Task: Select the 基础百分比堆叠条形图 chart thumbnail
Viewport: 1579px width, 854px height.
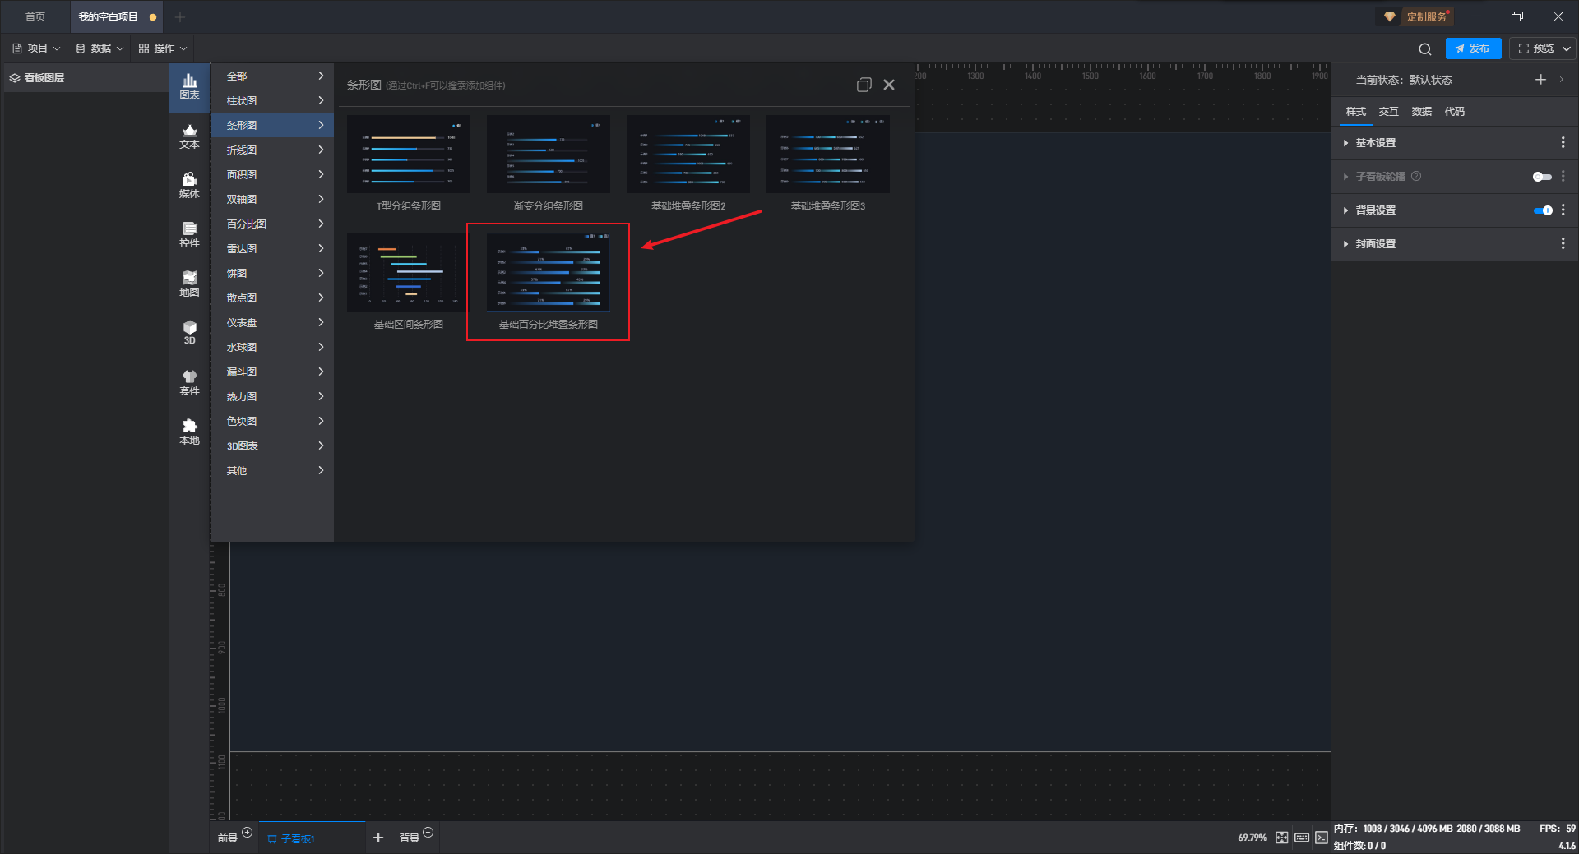Action: [548, 273]
